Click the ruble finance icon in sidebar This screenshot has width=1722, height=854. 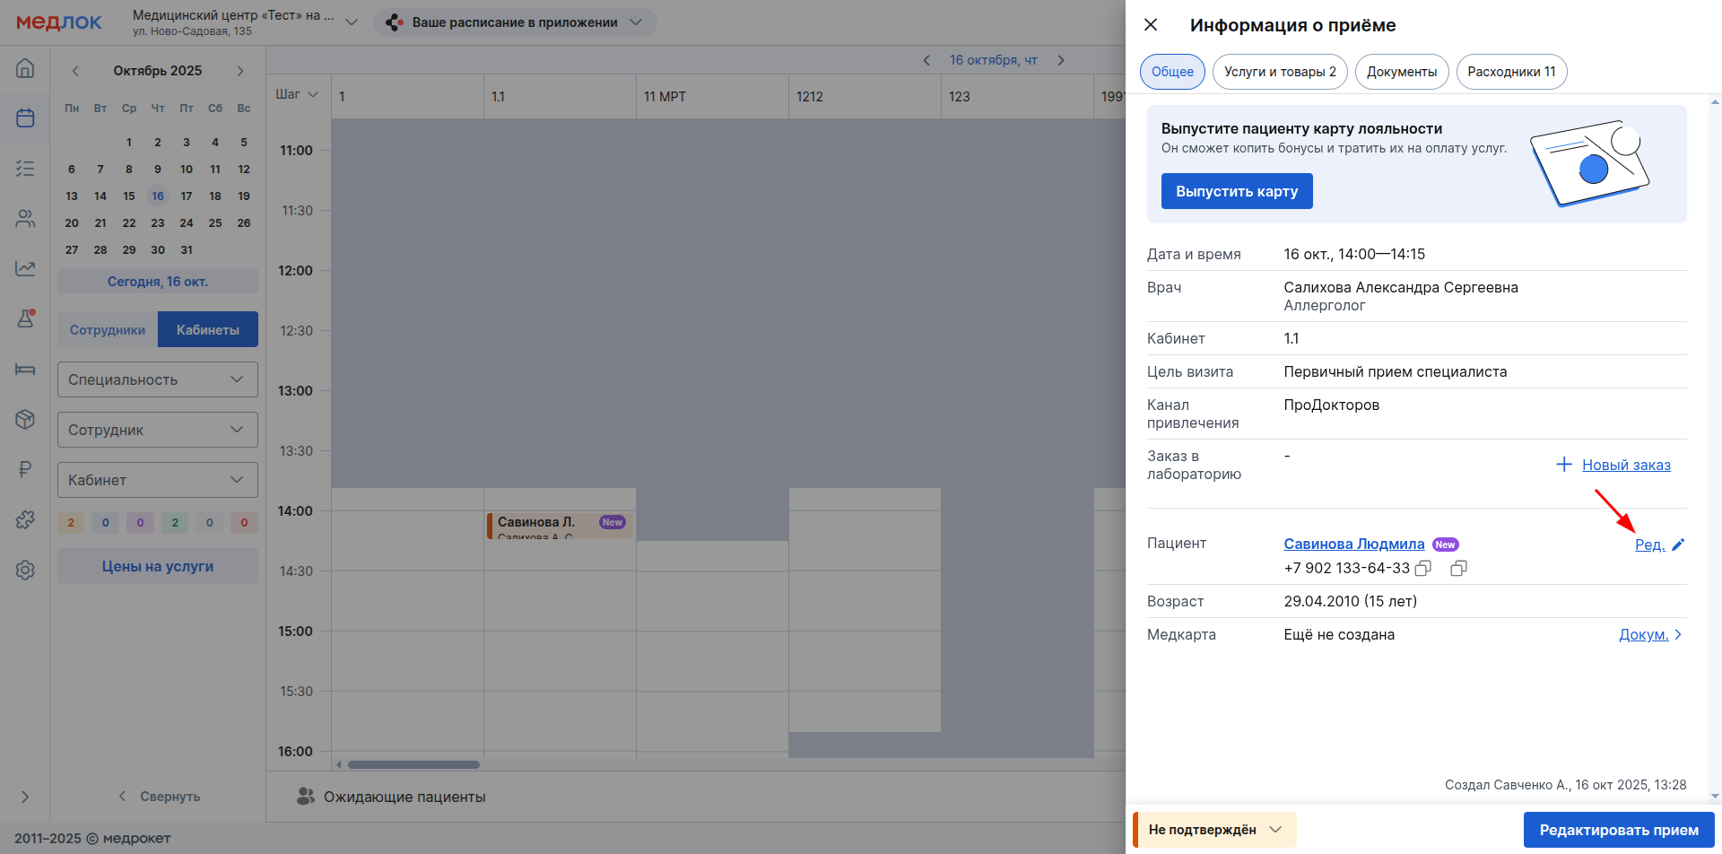(x=25, y=469)
